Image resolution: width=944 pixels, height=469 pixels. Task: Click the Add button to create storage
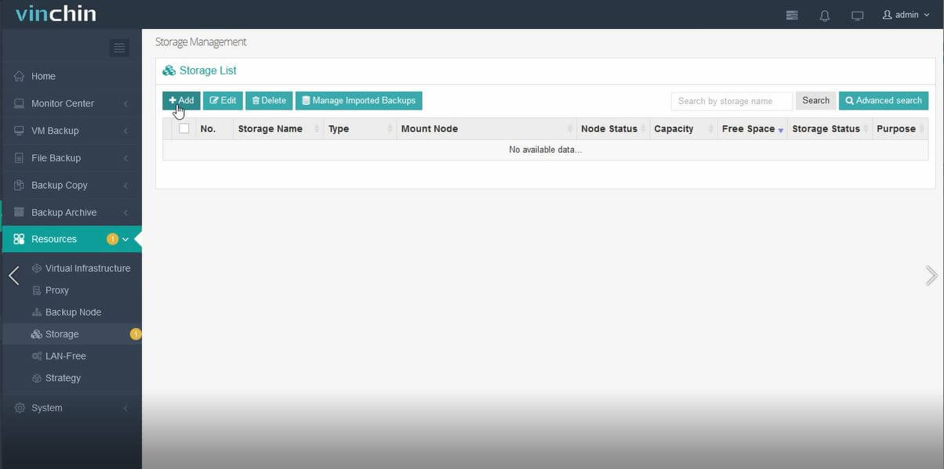tap(180, 100)
